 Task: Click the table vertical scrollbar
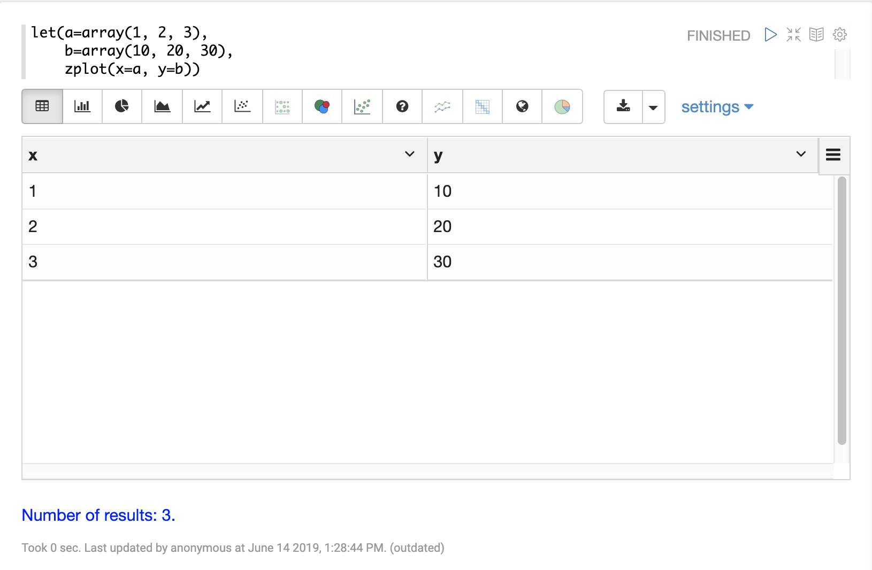click(842, 310)
